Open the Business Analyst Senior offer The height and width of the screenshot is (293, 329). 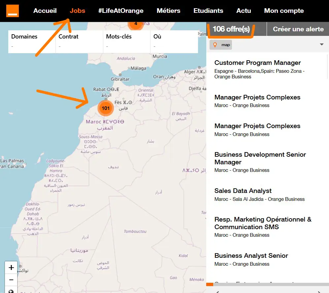(x=251, y=255)
